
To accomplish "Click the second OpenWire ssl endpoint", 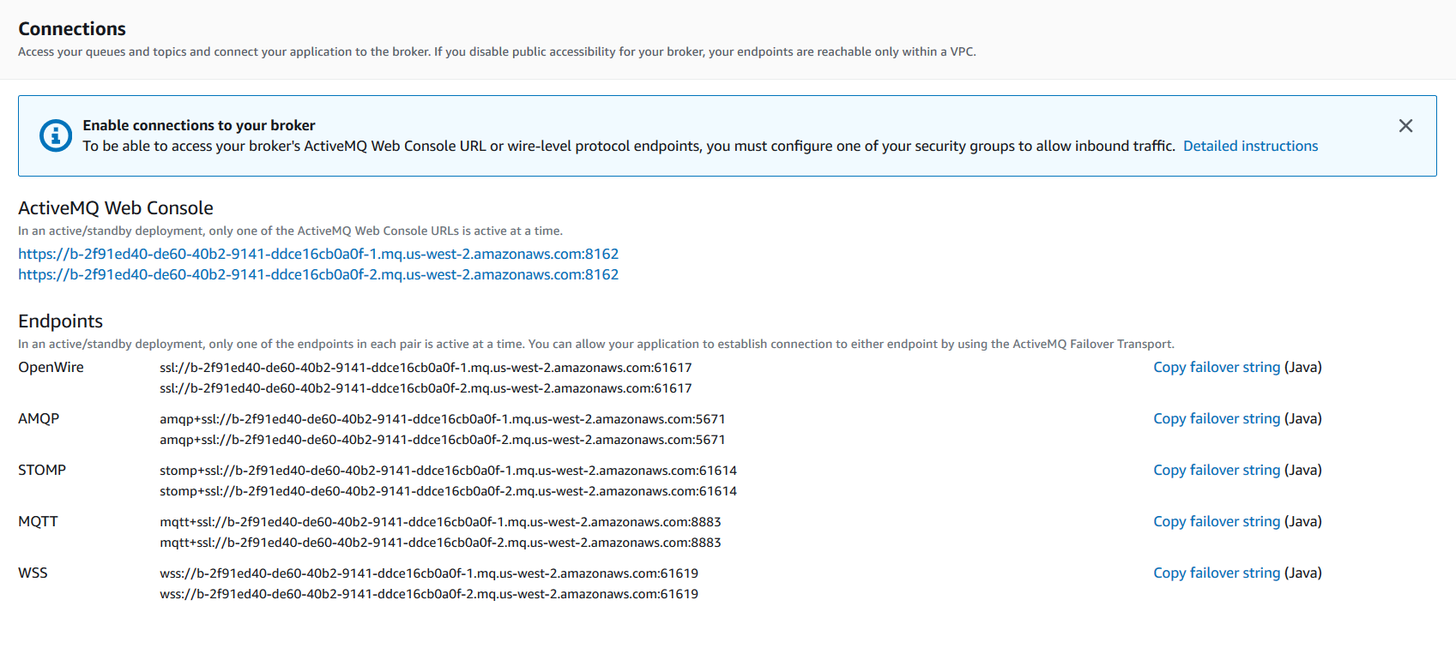I will (426, 388).
